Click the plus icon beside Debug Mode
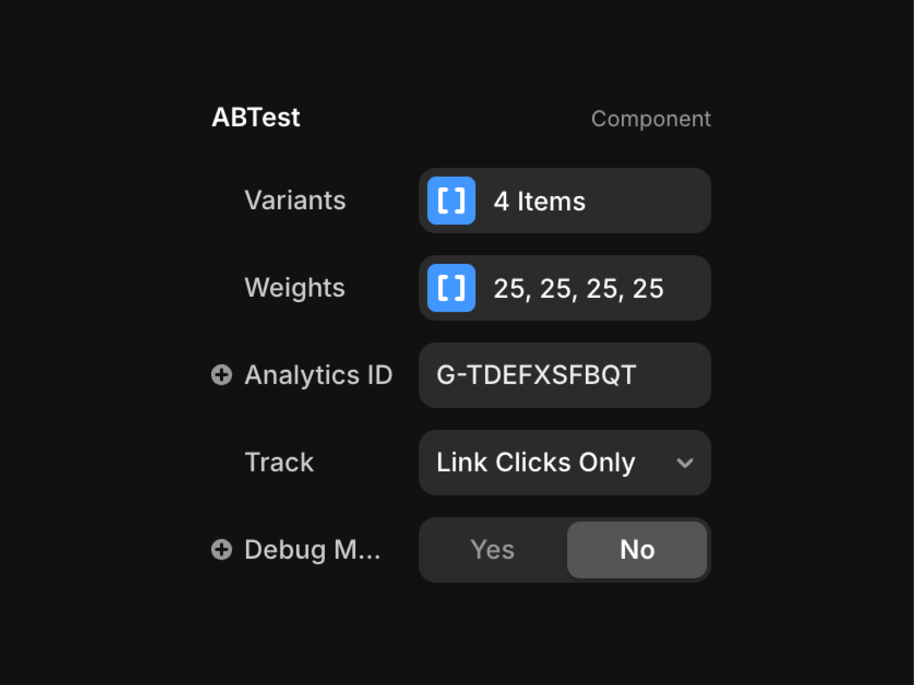914x685 pixels. (222, 549)
